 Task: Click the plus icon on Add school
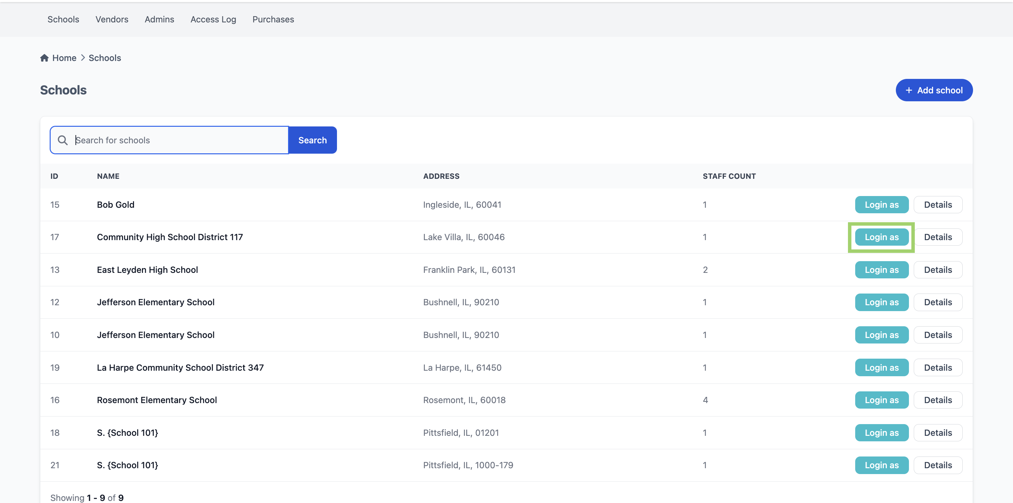click(909, 91)
